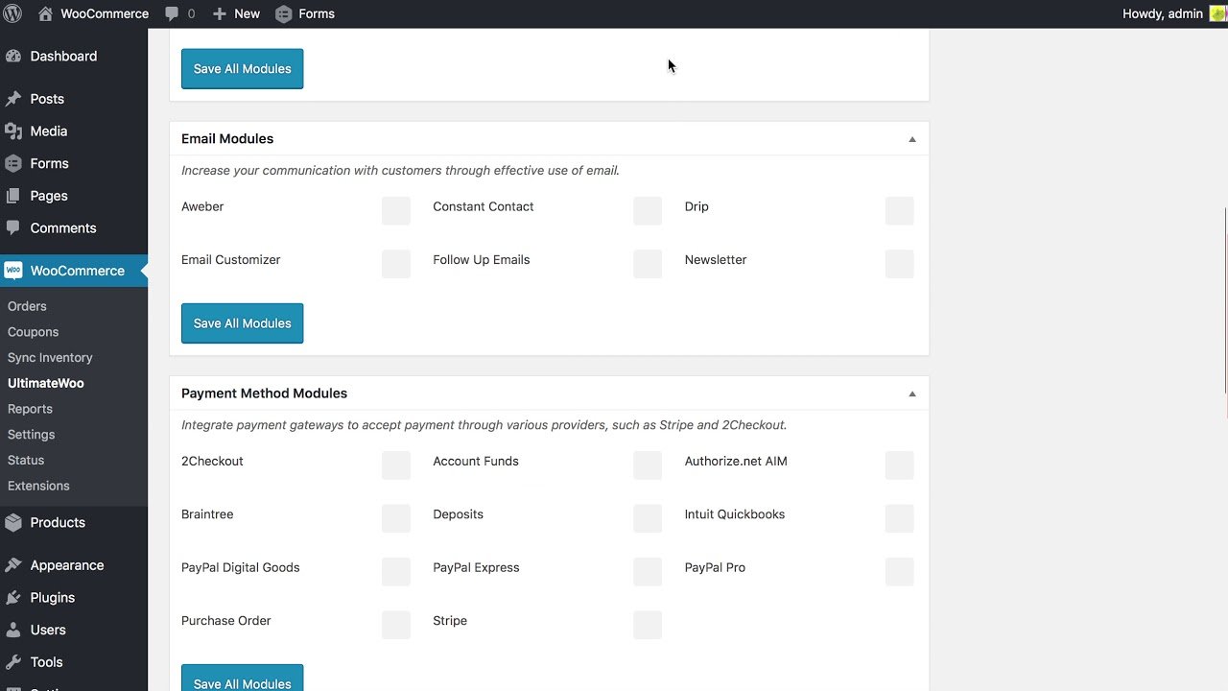Open Coupons submenu item
Image resolution: width=1228 pixels, height=691 pixels.
[x=34, y=332]
